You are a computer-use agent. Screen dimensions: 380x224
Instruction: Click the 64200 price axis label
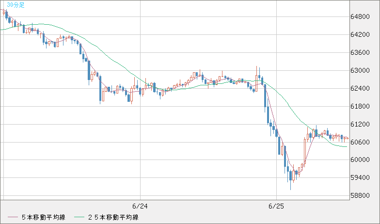point(360,35)
